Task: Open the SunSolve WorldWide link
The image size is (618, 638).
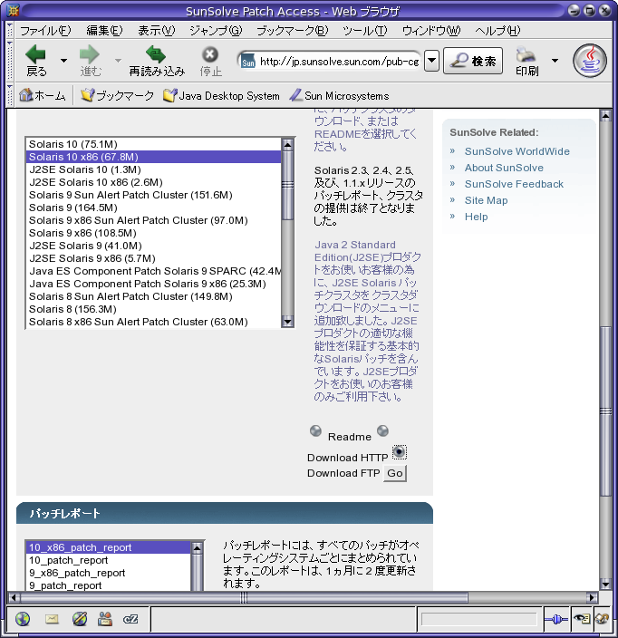Action: coord(517,151)
